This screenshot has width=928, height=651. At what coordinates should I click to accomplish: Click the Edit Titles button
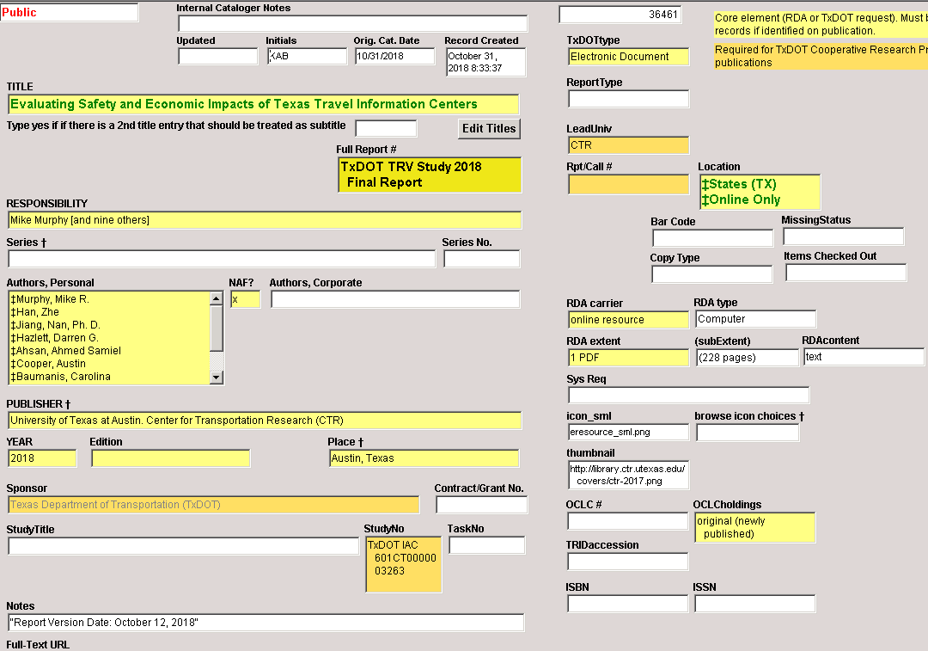click(489, 128)
